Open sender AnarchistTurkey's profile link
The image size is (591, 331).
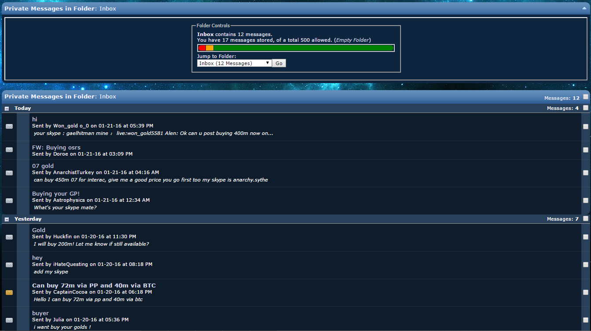pyautogui.click(x=73, y=173)
